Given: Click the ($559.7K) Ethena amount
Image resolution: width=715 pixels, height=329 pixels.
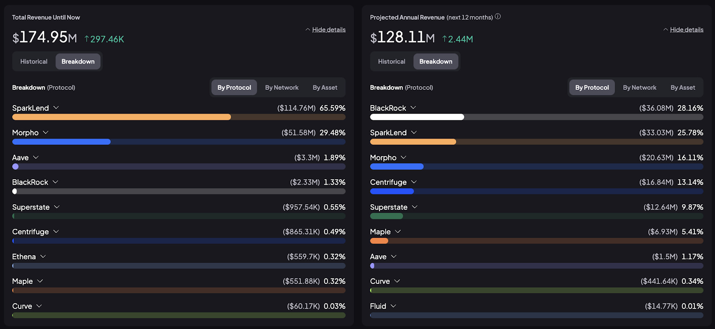Looking at the screenshot, I should (303, 257).
